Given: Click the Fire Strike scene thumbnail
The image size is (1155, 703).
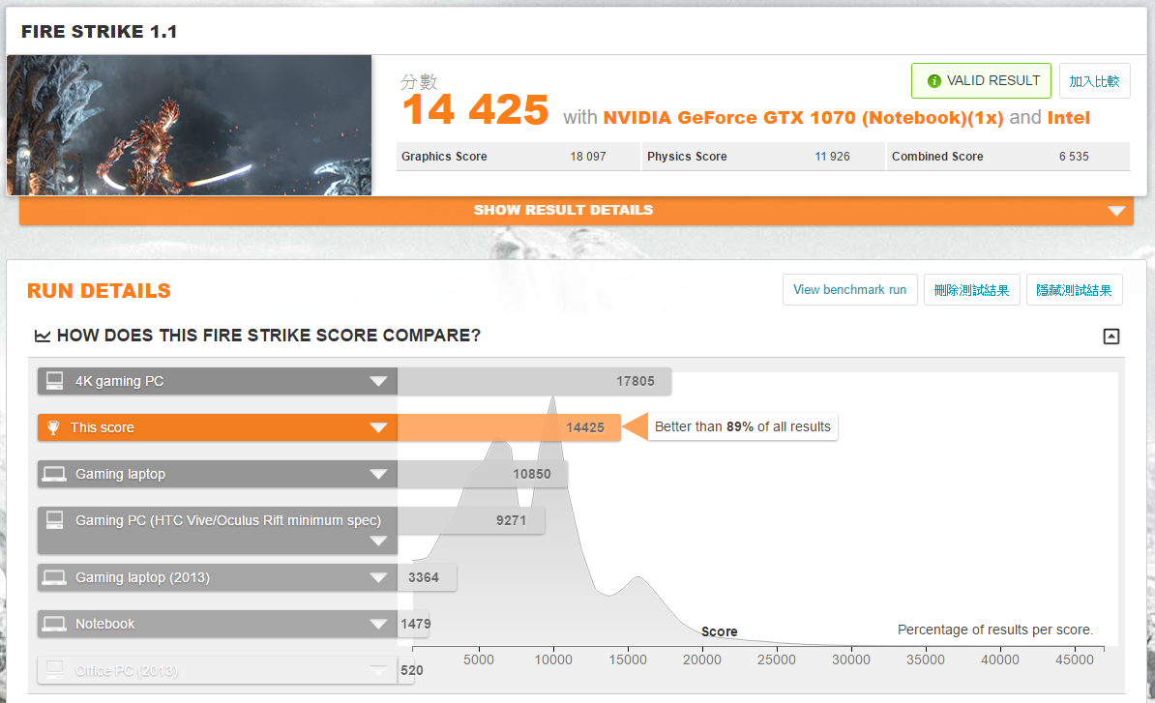Looking at the screenshot, I should (x=190, y=125).
